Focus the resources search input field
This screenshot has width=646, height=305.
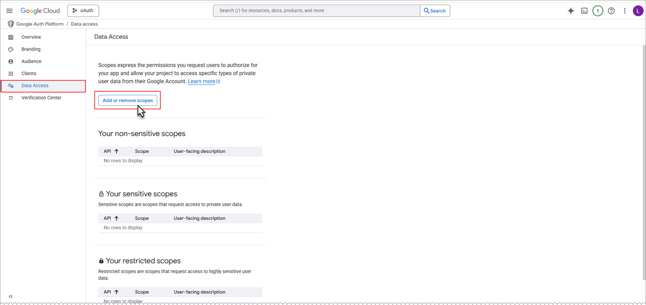(316, 11)
